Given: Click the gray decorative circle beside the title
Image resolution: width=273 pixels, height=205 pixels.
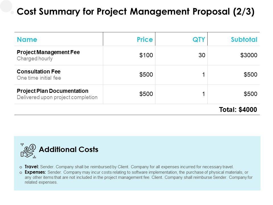Looking at the screenshot, I should 6,6.
